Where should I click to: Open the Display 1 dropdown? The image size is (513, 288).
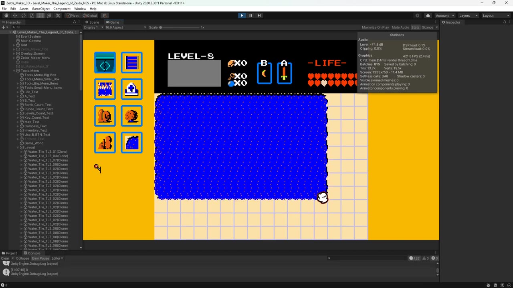[94, 27]
